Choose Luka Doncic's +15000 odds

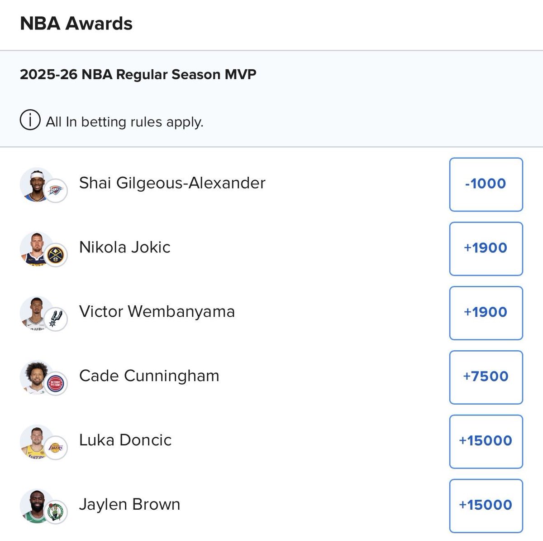point(486,441)
